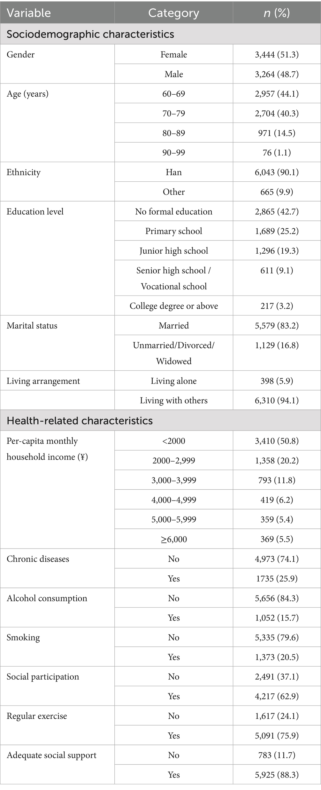Select the 60–69 age category cell
Image resolution: width=321 pixels, height=790 pixels.
(x=173, y=94)
